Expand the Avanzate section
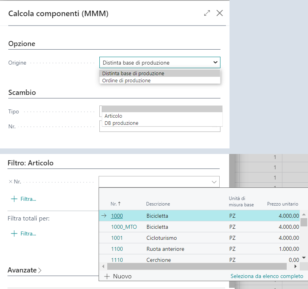Viewport: 308px width, 289px height. pos(24,270)
